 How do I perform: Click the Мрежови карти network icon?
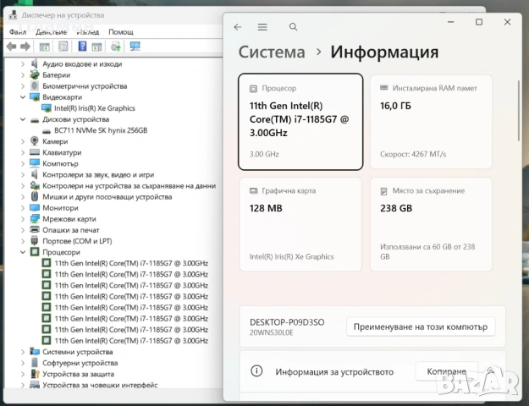[35, 219]
